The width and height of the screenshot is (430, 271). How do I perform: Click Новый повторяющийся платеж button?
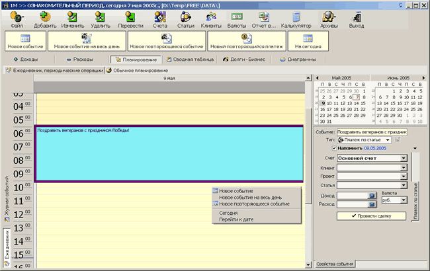point(247,41)
